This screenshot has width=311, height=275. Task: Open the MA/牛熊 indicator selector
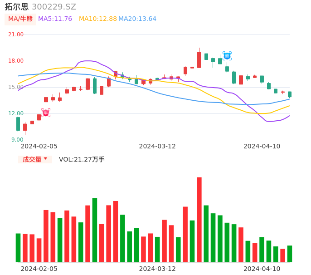click(x=20, y=19)
